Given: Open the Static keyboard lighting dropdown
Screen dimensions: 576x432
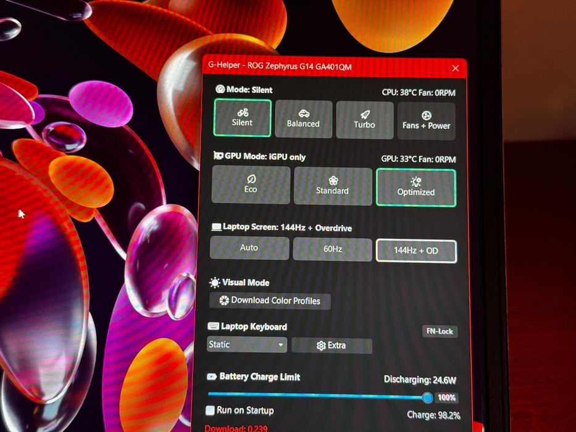Looking at the screenshot, I should (247, 344).
